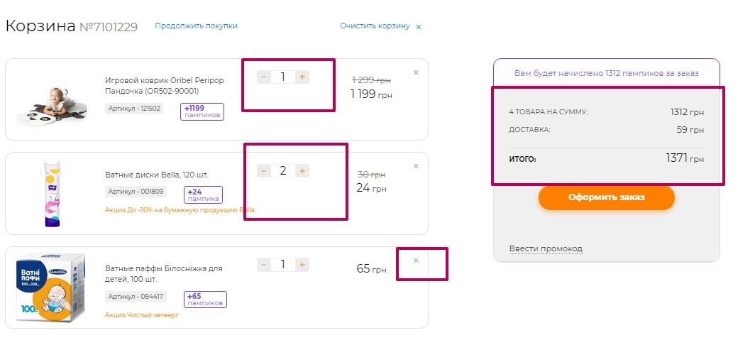Remove Bella cotton pads from cart
This screenshot has height=340, width=733.
point(416,166)
